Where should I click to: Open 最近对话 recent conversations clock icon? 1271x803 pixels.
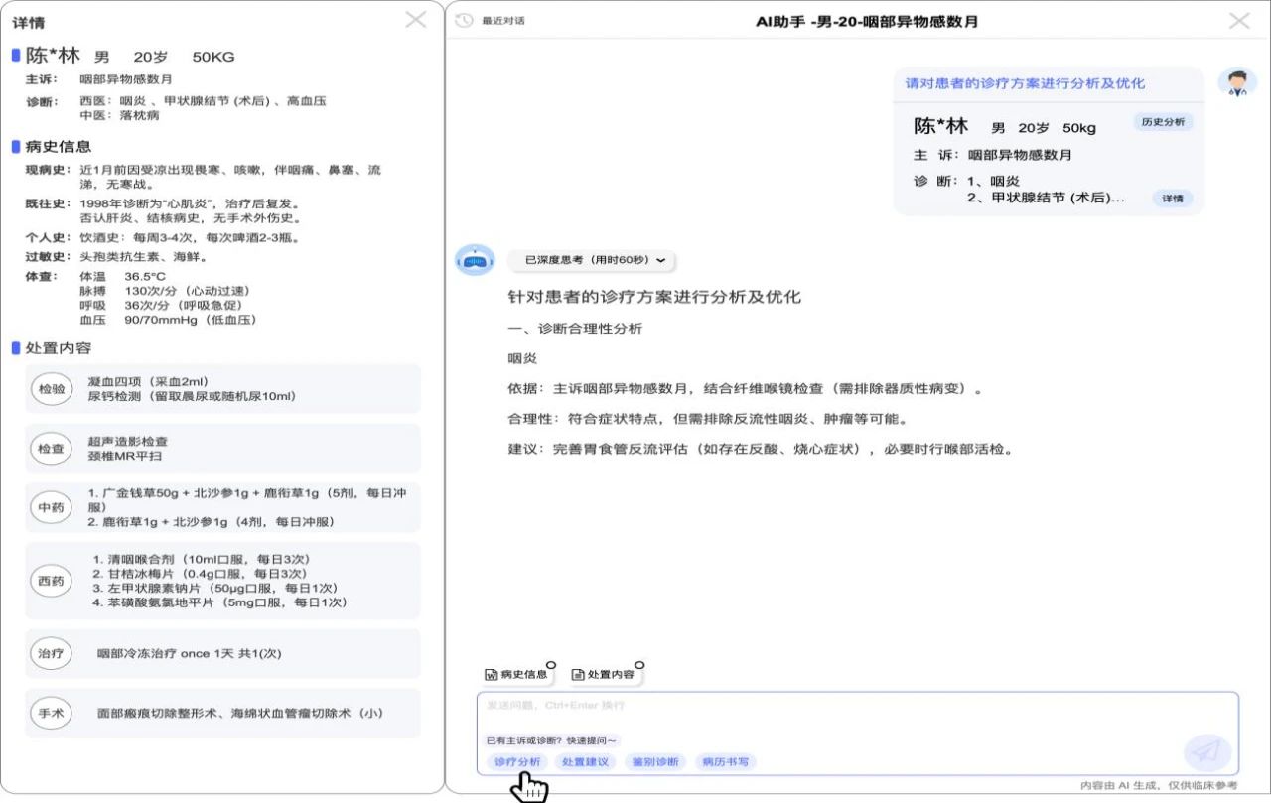[x=463, y=19]
